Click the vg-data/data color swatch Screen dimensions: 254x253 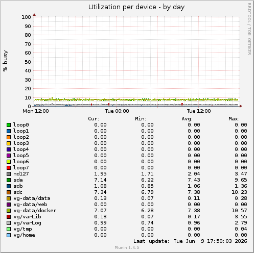click(x=9, y=198)
